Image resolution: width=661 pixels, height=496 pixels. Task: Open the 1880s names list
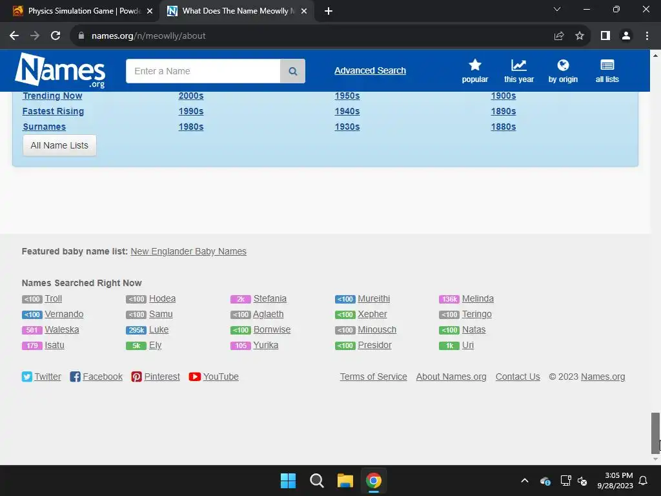503,127
